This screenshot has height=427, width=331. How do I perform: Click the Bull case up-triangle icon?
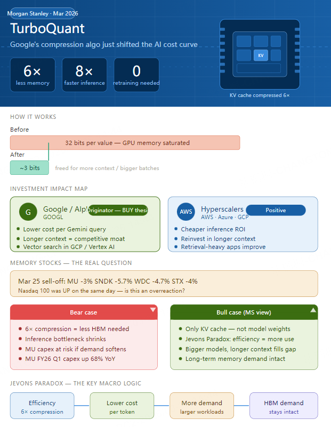point(313,310)
